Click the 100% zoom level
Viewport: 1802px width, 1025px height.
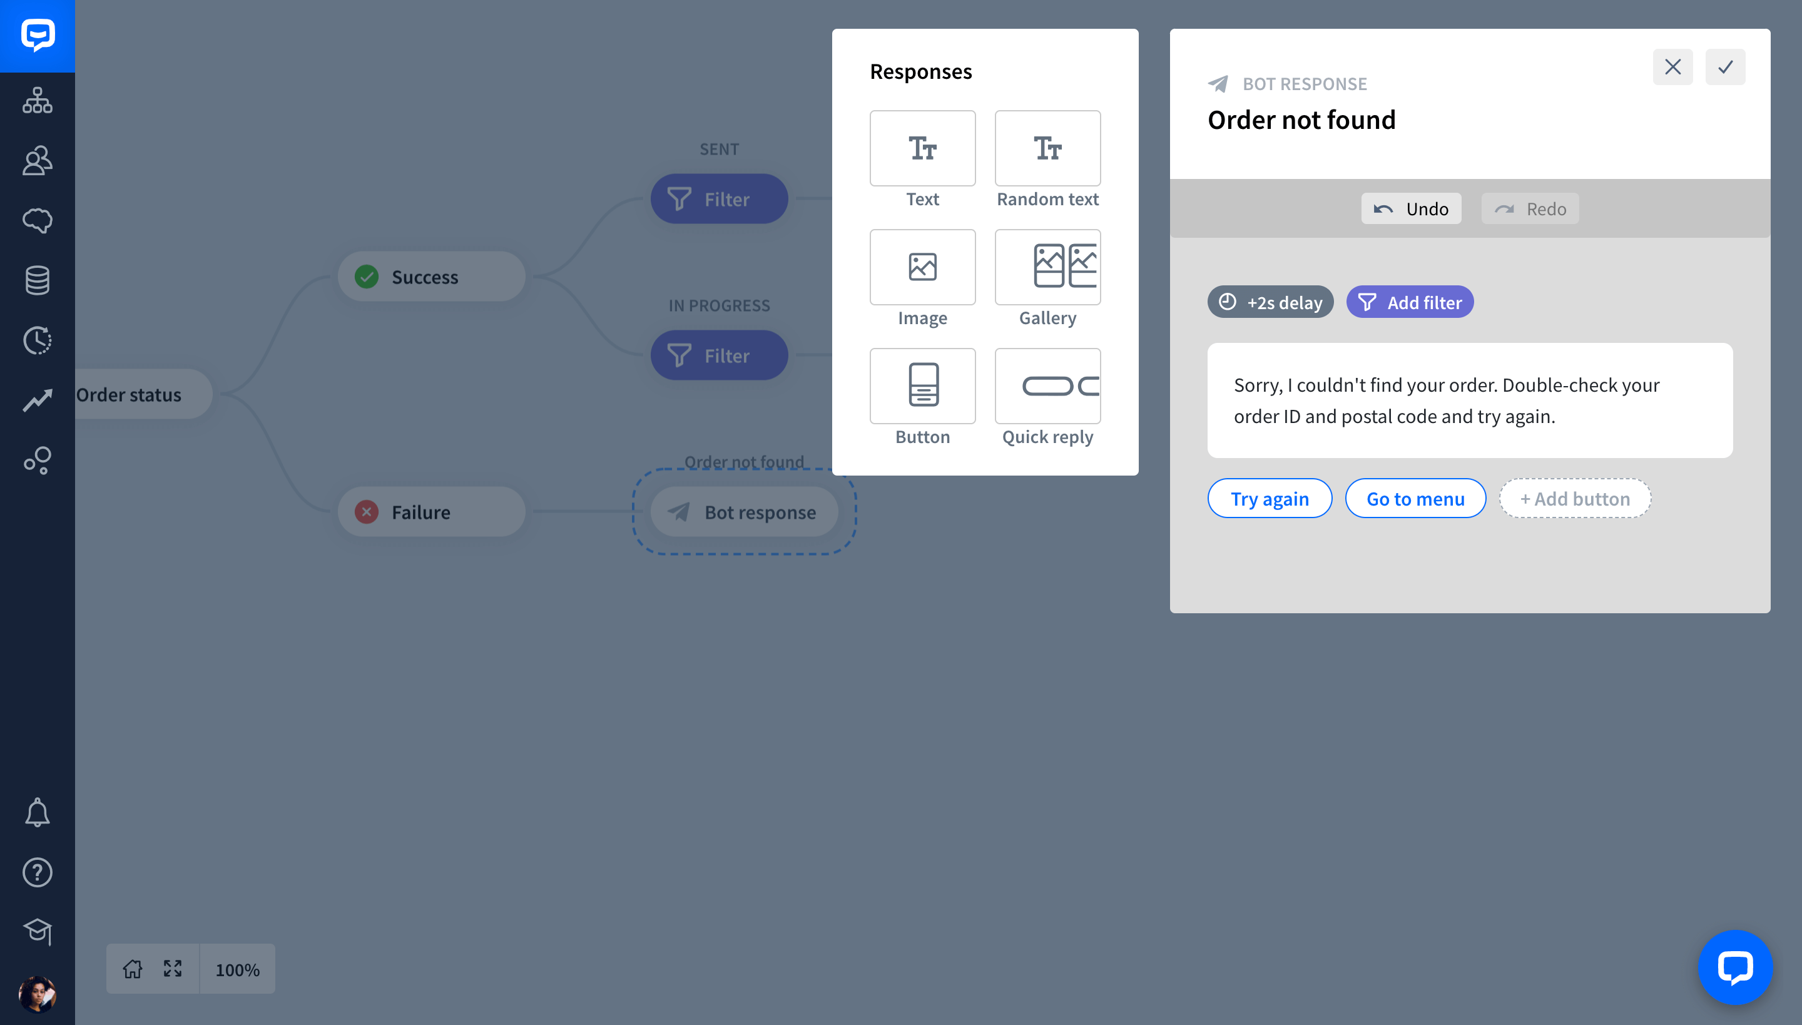(x=237, y=969)
